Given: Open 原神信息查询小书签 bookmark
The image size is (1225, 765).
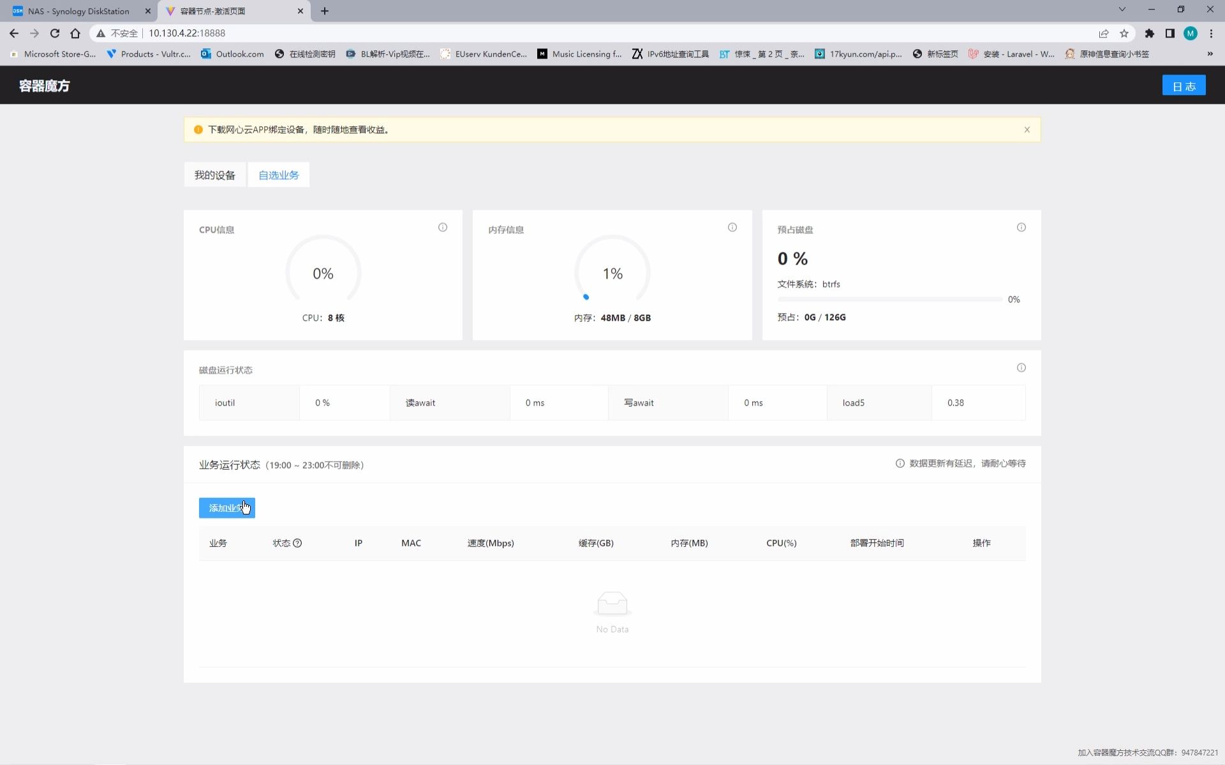Looking at the screenshot, I should [1107, 54].
